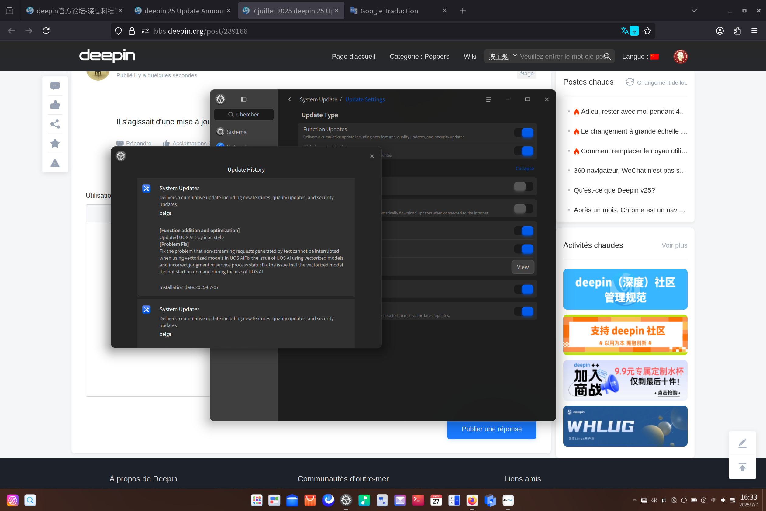Click Publier une réponse button

492,429
